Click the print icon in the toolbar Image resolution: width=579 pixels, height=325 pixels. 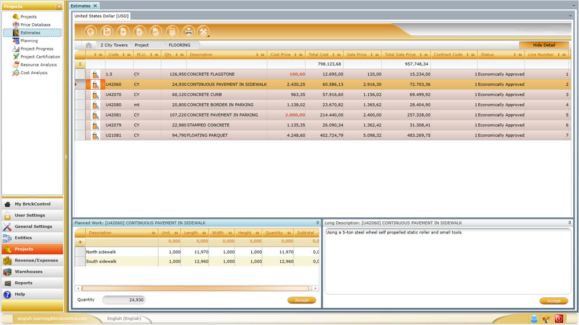(x=188, y=31)
